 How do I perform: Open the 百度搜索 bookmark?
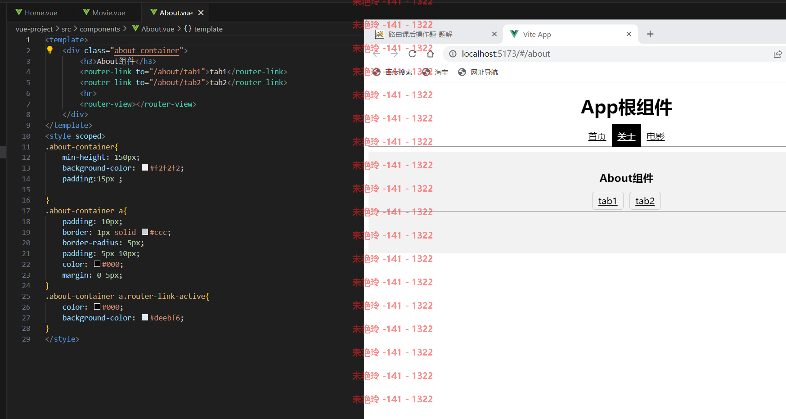click(x=393, y=72)
